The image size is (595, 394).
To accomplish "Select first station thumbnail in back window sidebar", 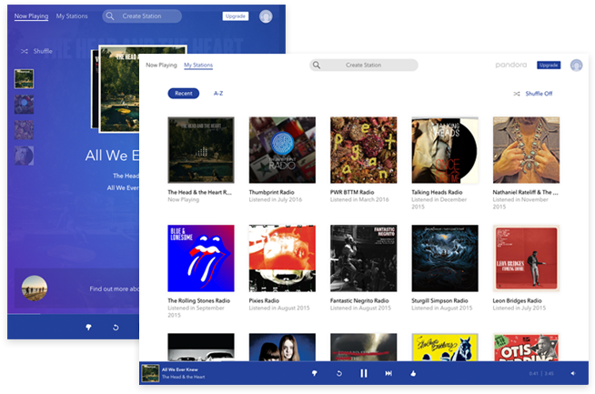I will click(24, 78).
